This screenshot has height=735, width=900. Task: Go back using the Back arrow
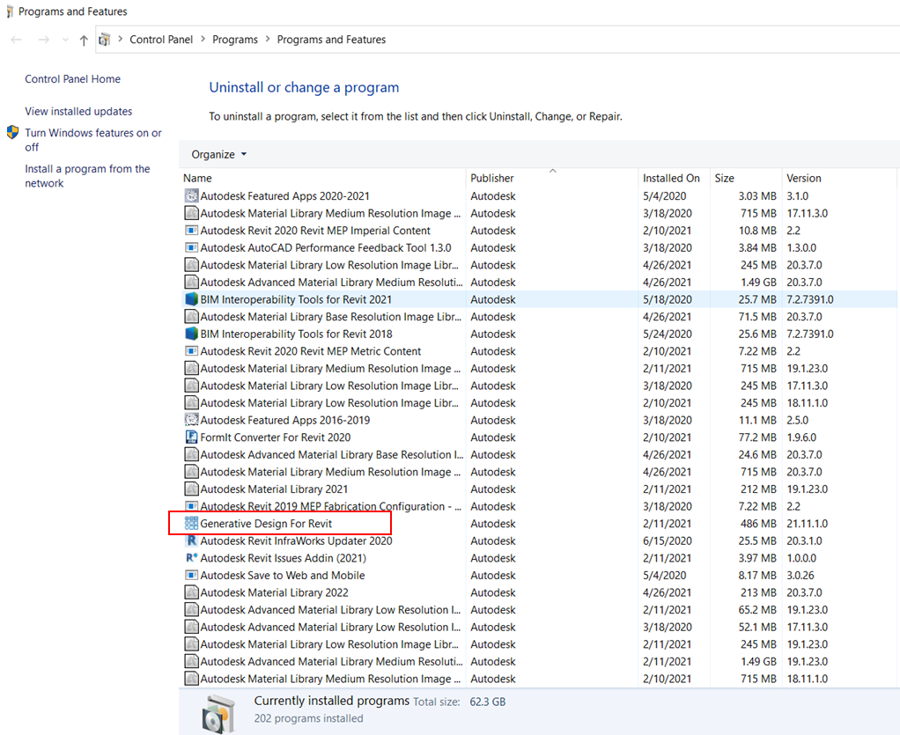(x=16, y=40)
